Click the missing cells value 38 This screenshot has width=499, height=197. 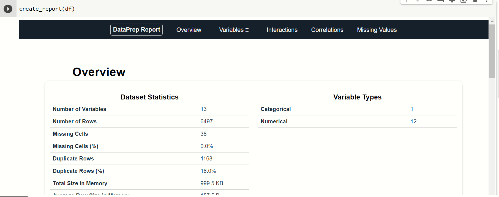[x=203, y=134]
